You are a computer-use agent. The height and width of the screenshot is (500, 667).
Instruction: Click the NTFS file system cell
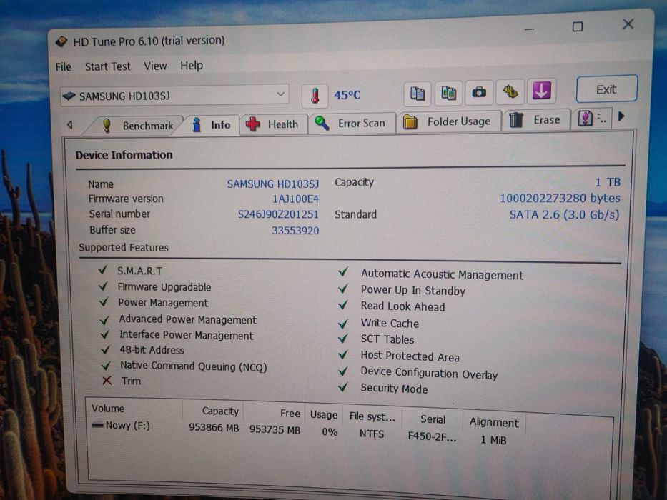[371, 434]
